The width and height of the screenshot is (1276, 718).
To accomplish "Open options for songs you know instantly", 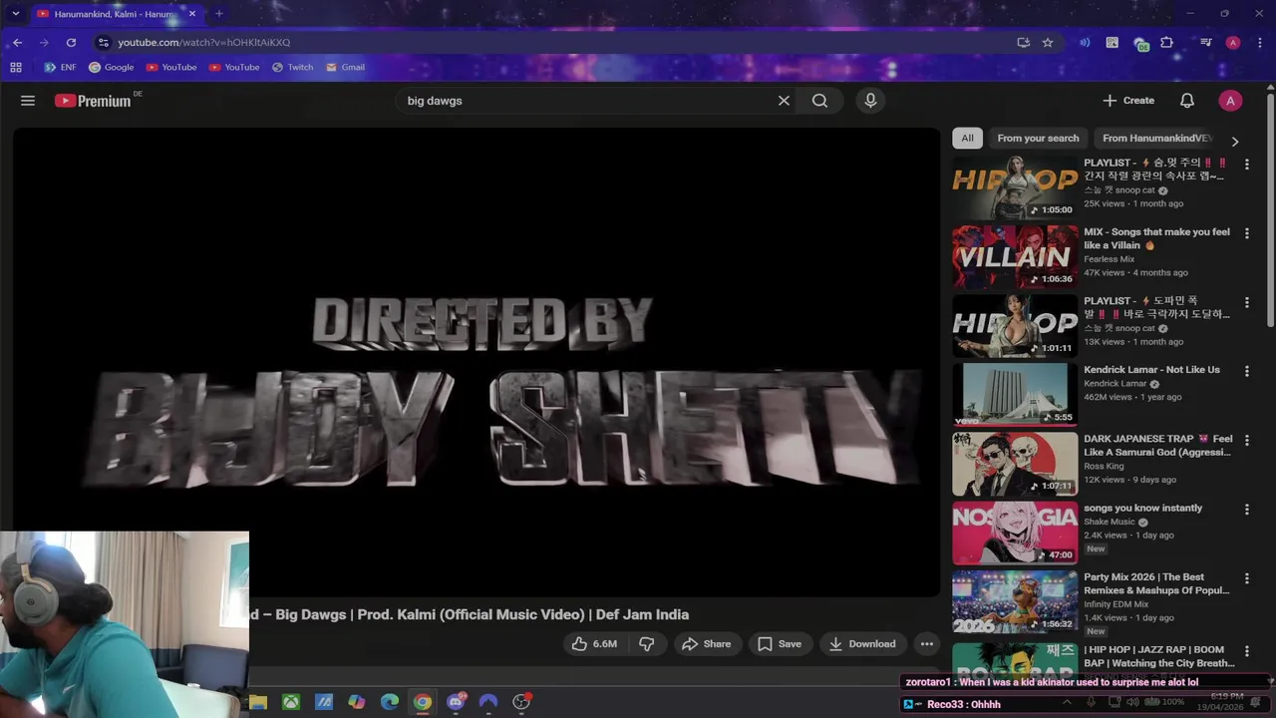I will [x=1246, y=510].
